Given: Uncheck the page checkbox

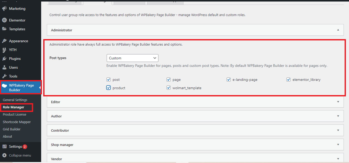Looking at the screenshot, I should (169, 80).
